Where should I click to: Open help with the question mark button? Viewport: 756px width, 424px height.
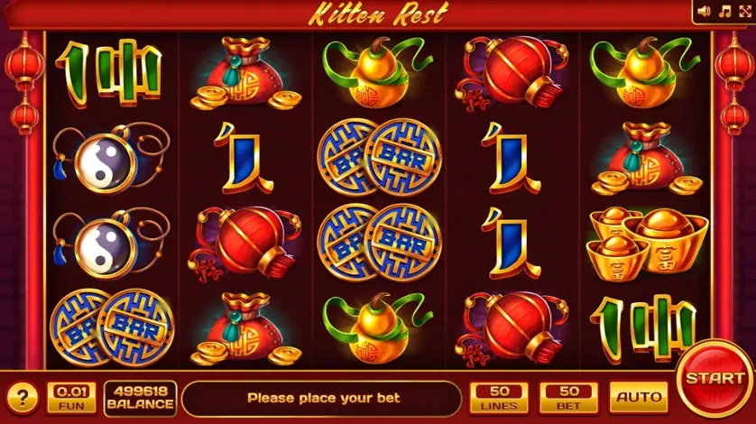point(23,398)
